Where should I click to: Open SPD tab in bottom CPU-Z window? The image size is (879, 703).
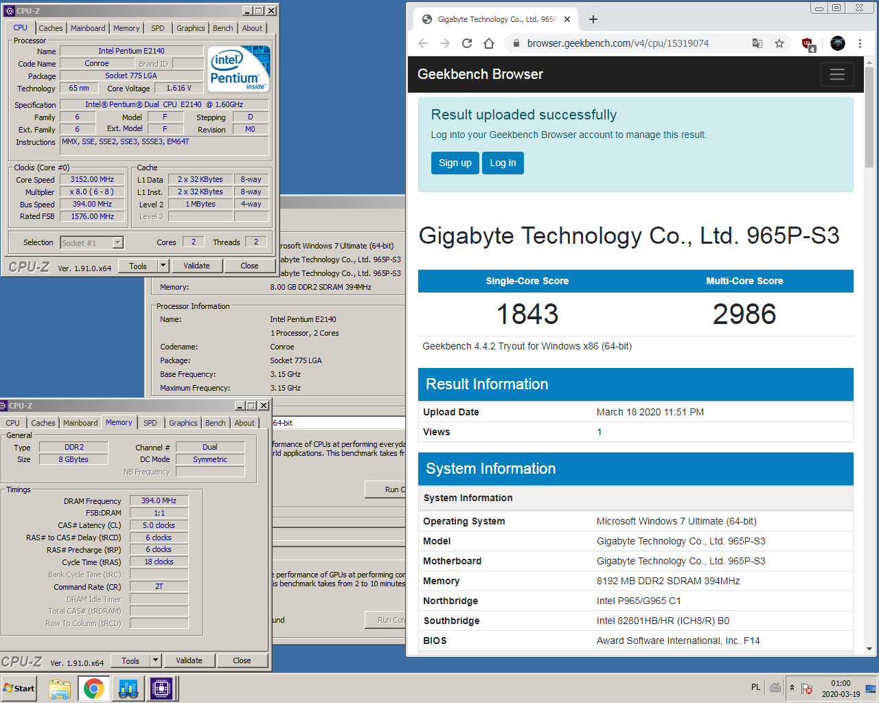[x=150, y=423]
